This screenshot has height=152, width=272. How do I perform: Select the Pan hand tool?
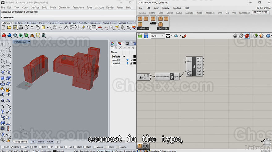[55, 27]
